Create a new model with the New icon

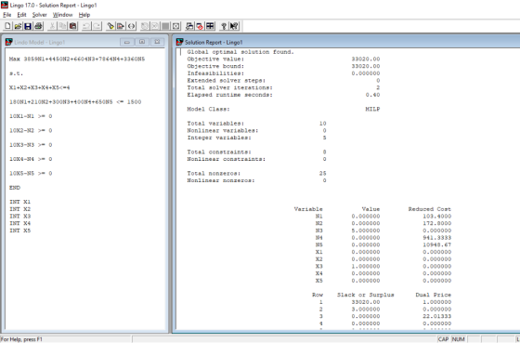[x=7, y=26]
